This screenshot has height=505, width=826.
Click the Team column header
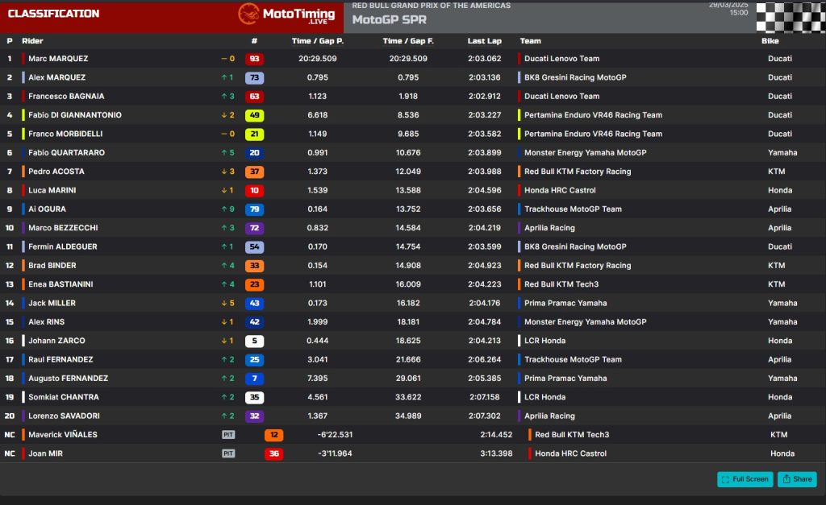(x=530, y=41)
